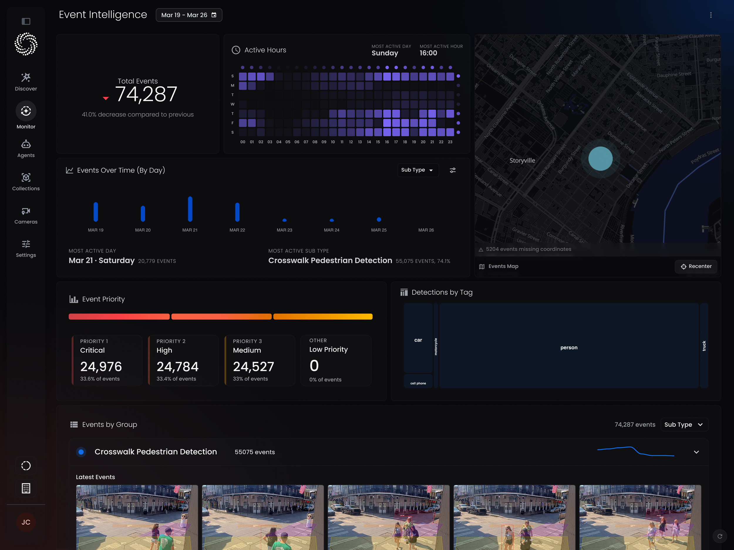The width and height of the screenshot is (734, 550).
Task: Open the Mar 19 - Mar 26 date picker
Action: 189,15
